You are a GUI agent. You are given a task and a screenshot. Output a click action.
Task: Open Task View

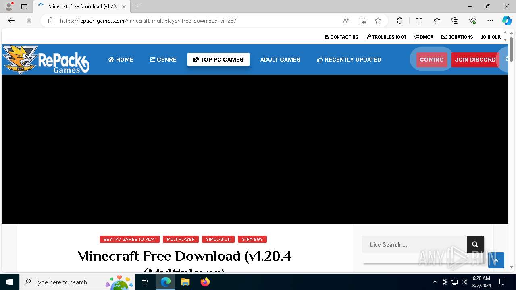coord(145,282)
